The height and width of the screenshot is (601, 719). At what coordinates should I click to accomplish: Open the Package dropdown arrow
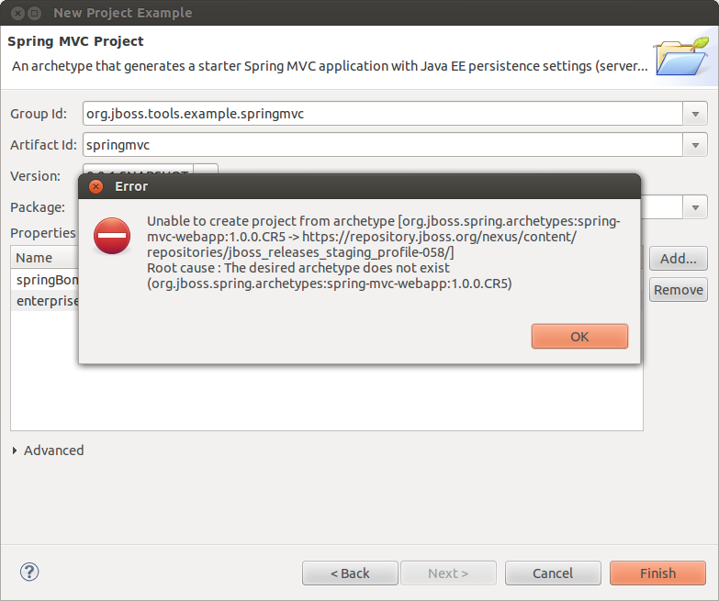pos(695,207)
